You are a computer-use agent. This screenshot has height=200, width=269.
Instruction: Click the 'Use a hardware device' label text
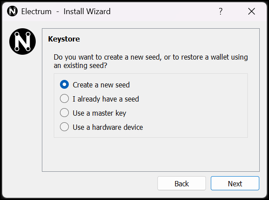[108, 127]
